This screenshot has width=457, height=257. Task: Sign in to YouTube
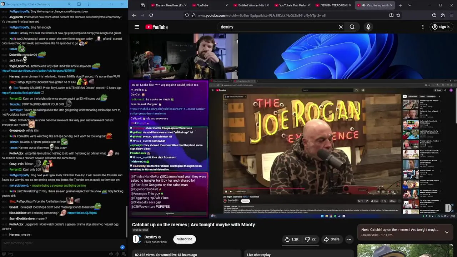pyautogui.click(x=441, y=27)
